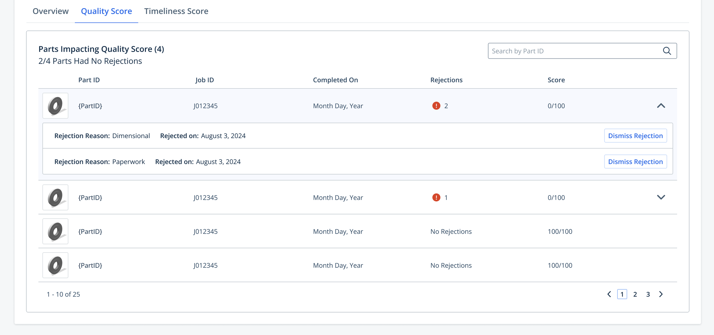
Task: Click the search magnifier icon
Action: tap(667, 51)
